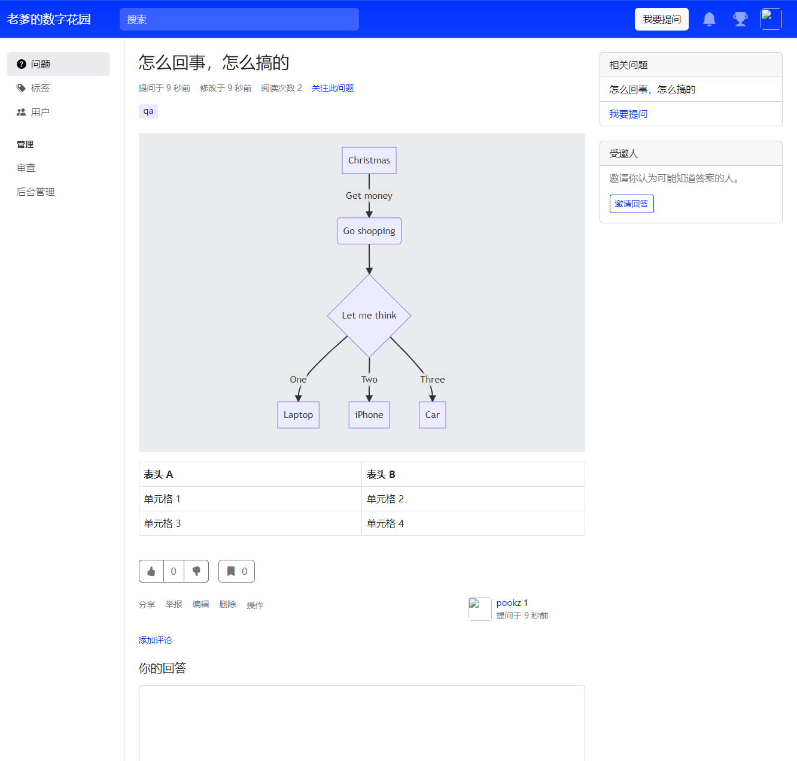This screenshot has width=797, height=761.
Task: Follow question via 关注此问题 link
Action: [333, 88]
